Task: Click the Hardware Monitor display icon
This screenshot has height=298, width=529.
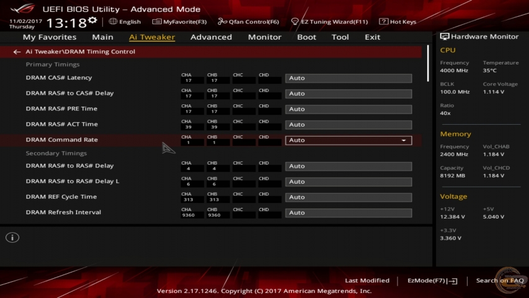Action: pos(444,37)
